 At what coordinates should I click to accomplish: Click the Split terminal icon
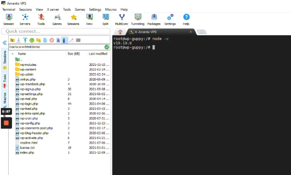coord(106,19)
